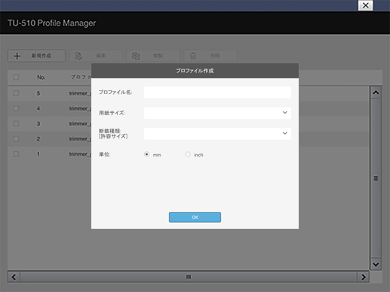Check the checkbox for profile row No. 1
The width and height of the screenshot is (390, 292).
(x=16, y=154)
